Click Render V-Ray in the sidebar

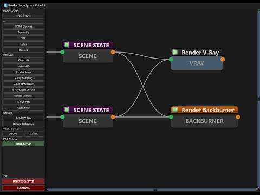pos(23,118)
